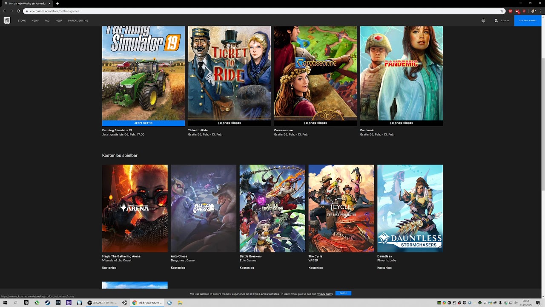Viewport: 545px width, 307px height.
Task: Click the user avatar icon beside Sign In
Action: [x=496, y=20]
